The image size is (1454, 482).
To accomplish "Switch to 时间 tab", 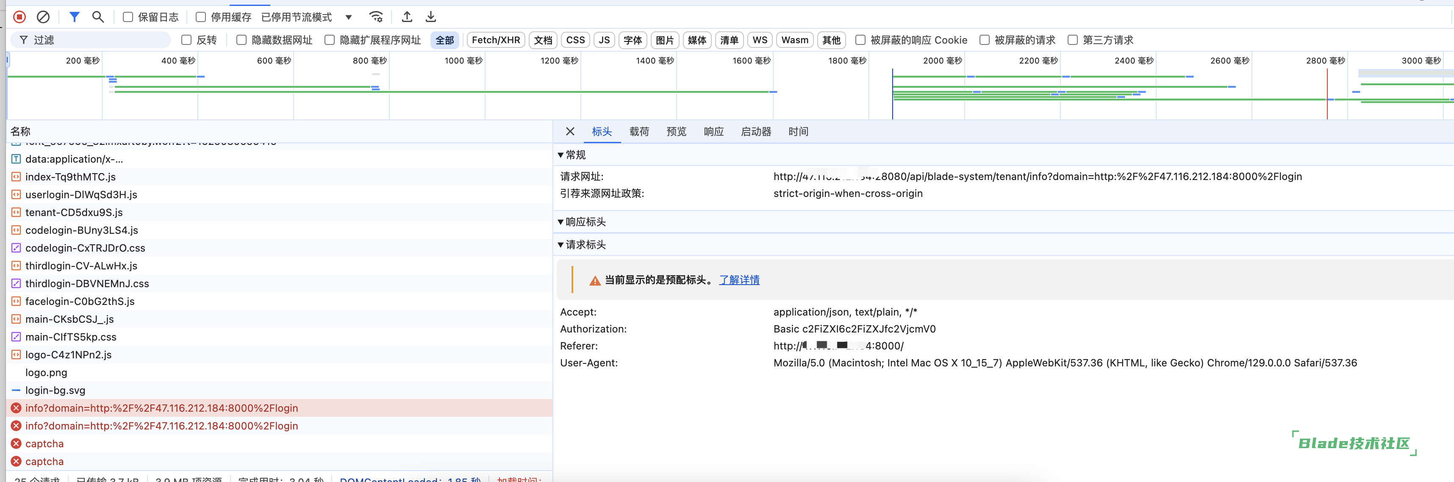I will (x=798, y=131).
